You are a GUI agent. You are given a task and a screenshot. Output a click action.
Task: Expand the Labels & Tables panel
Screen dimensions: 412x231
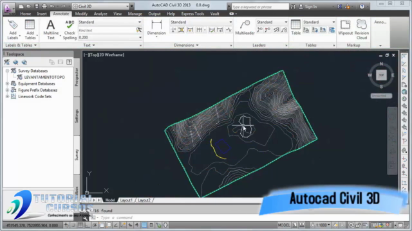click(x=21, y=46)
